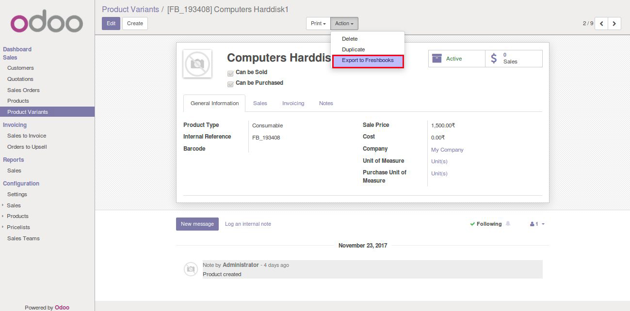Click the Product Type value Consumable

(267, 125)
